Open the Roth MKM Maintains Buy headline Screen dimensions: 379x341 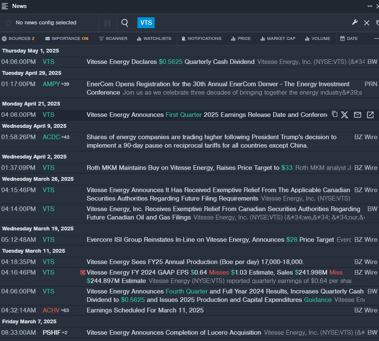pyautogui.click(x=189, y=168)
